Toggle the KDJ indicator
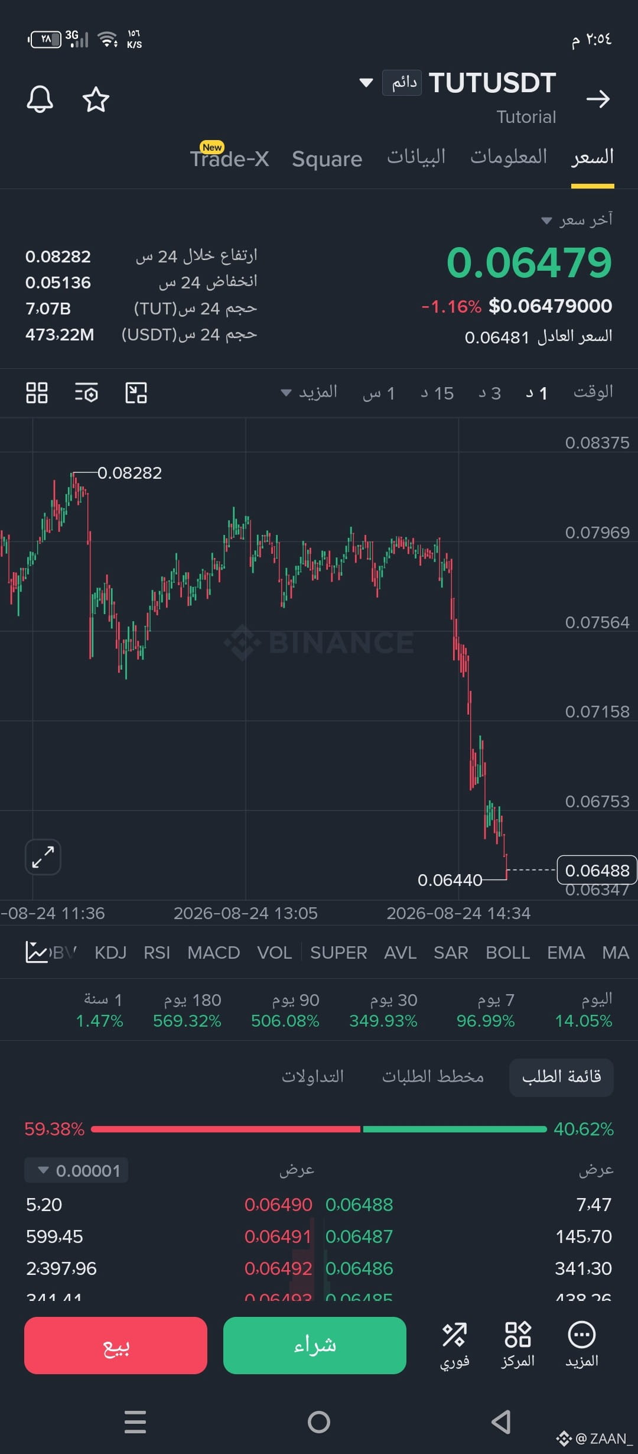 (x=110, y=953)
